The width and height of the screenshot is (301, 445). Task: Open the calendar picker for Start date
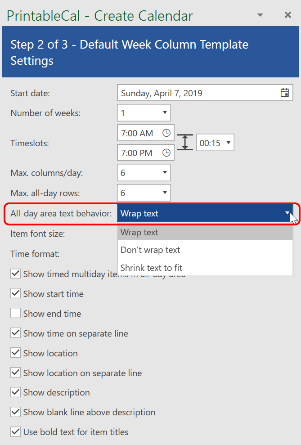[284, 93]
